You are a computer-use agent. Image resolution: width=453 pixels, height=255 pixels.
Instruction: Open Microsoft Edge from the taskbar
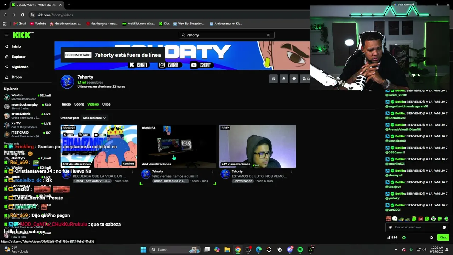pyautogui.click(x=259, y=250)
